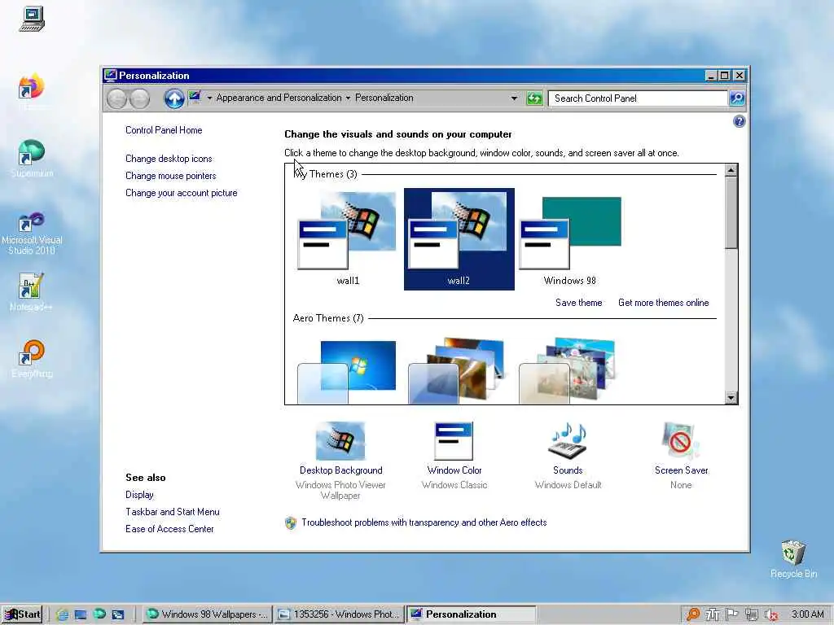This screenshot has height=625, width=834.
Task: Click the Search Control Panel field
Action: 638,98
